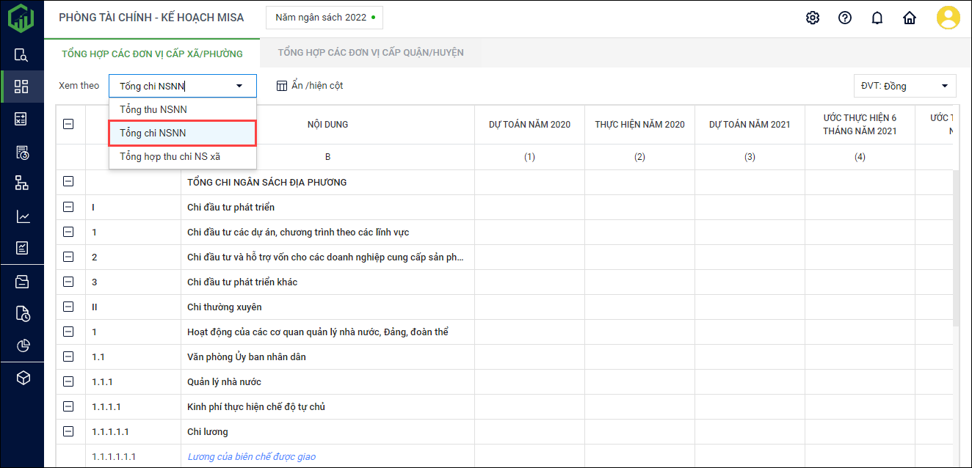The width and height of the screenshot is (972, 468).
Task: Open the pie chart icon in sidebar
Action: tap(22, 345)
